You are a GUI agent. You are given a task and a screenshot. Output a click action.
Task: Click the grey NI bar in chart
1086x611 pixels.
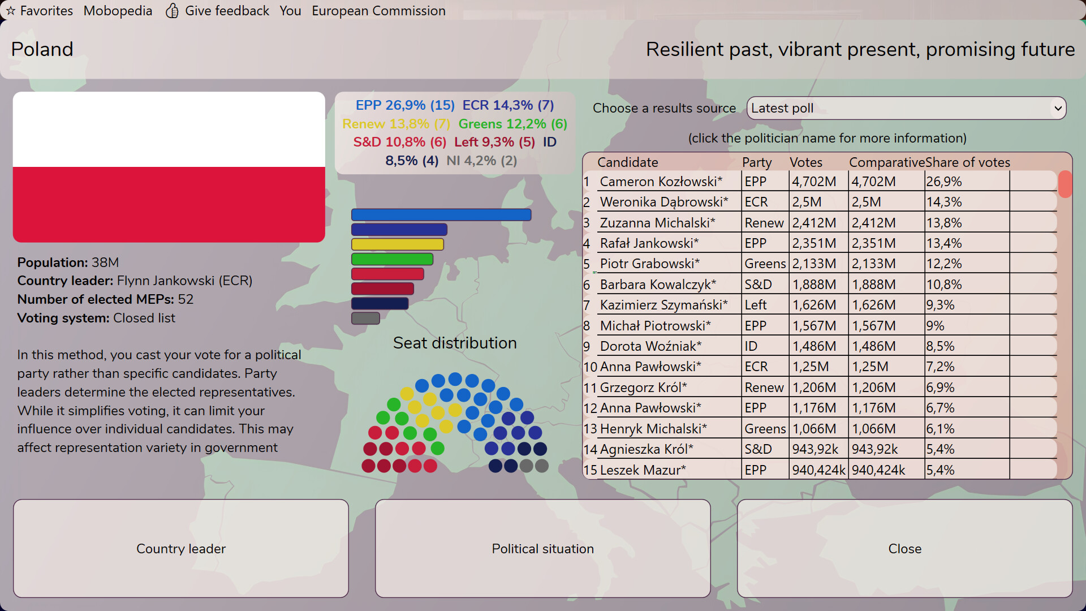(365, 319)
